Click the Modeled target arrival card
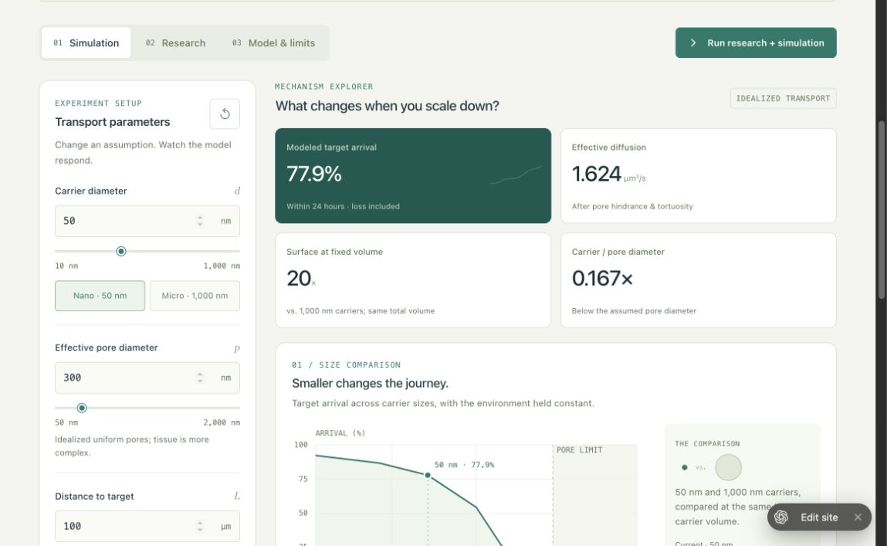 point(413,176)
